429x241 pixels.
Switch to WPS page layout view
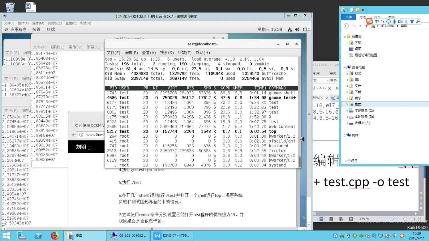321,219
